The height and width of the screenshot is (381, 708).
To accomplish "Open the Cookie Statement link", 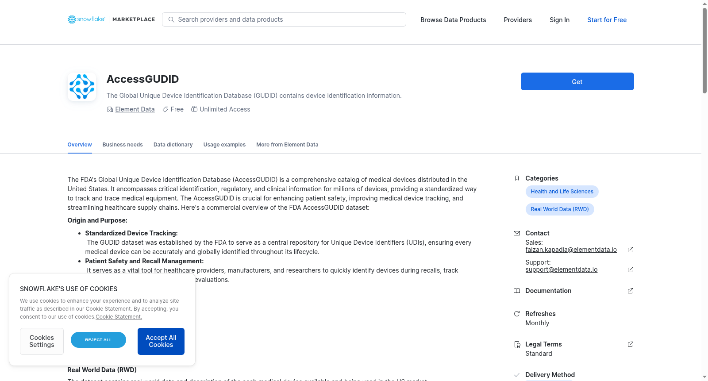I will [119, 317].
